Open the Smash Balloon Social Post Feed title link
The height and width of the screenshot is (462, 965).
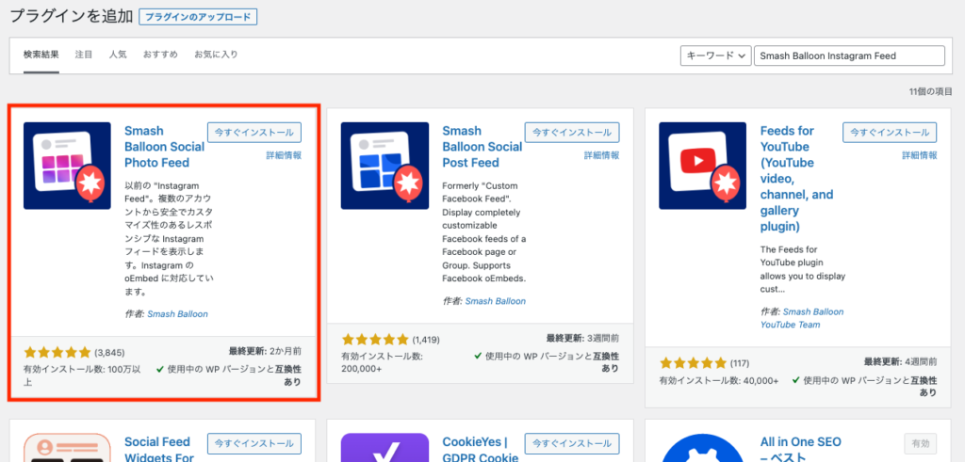(482, 147)
